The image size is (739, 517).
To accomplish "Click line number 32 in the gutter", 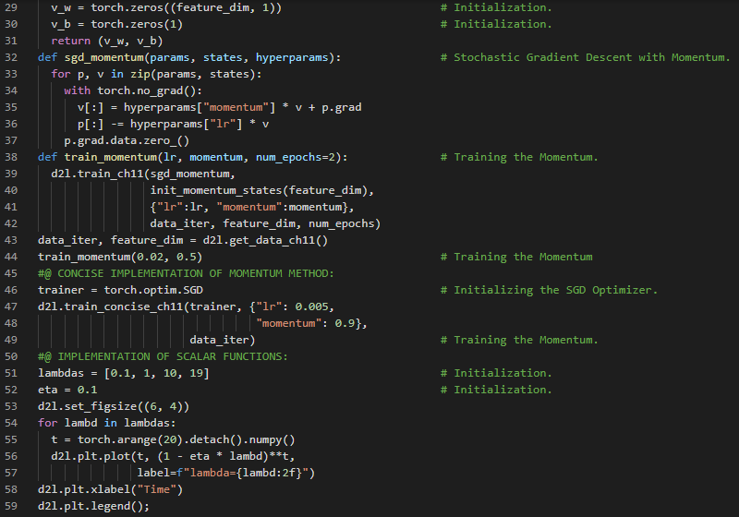I will [x=12, y=57].
